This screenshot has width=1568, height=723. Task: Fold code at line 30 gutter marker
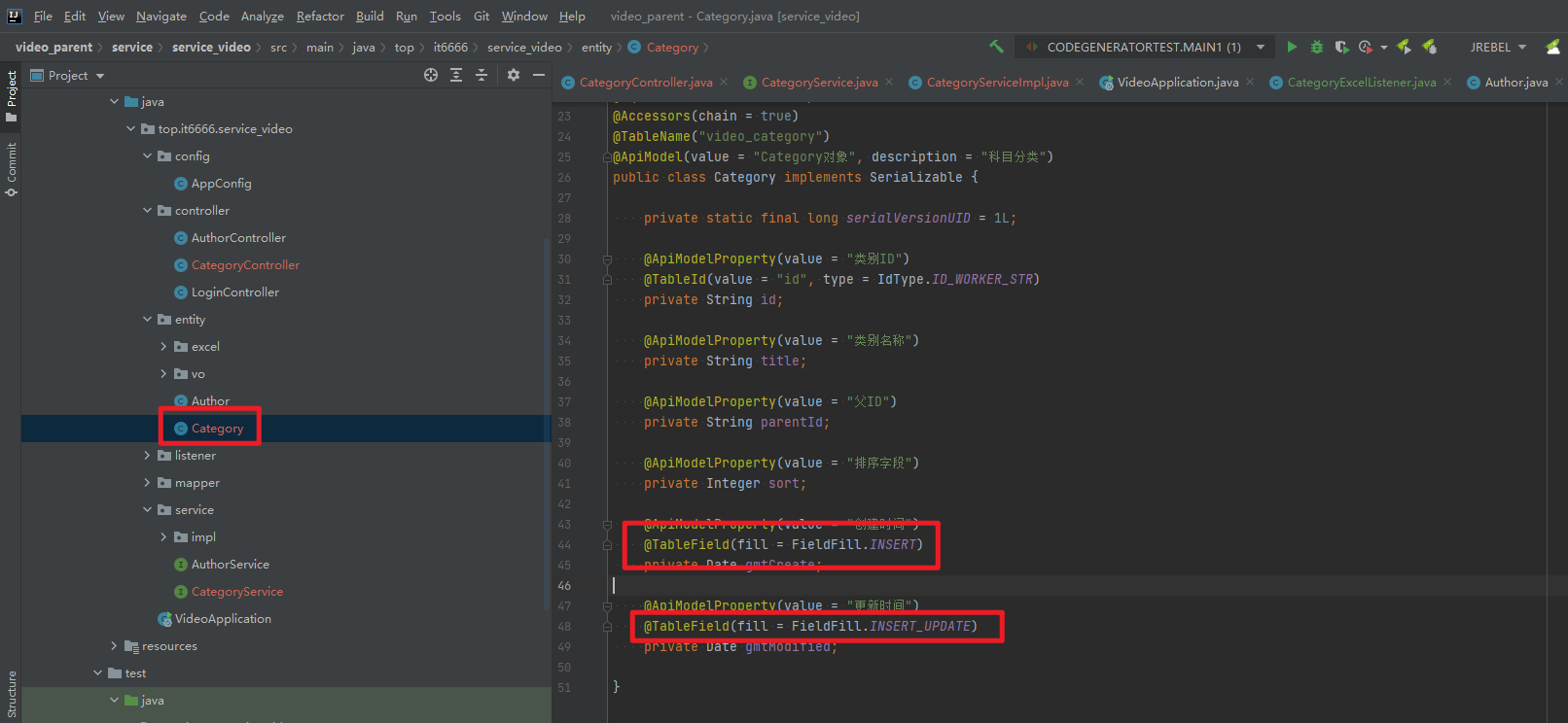[607, 259]
